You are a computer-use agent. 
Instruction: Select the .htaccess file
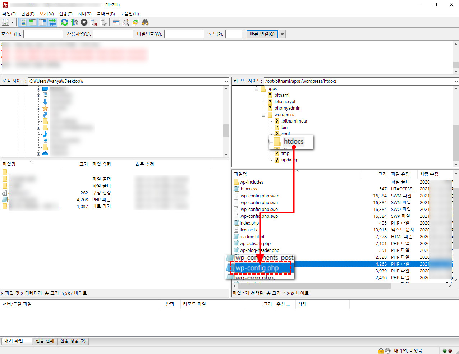click(248, 189)
